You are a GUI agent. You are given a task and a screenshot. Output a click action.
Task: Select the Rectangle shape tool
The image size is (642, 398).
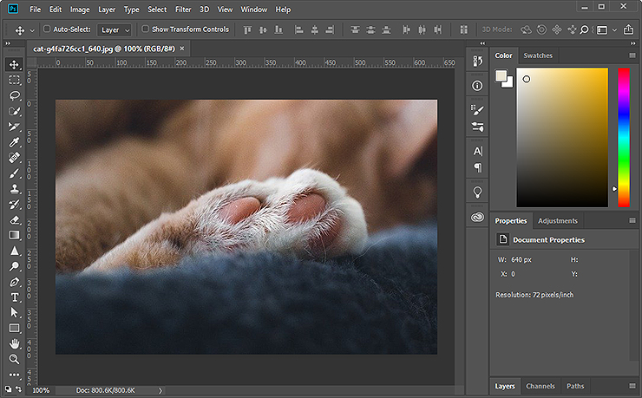[x=15, y=329]
